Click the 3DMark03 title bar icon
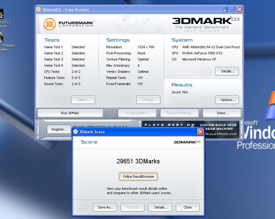The image size is (275, 219). (x=38, y=9)
